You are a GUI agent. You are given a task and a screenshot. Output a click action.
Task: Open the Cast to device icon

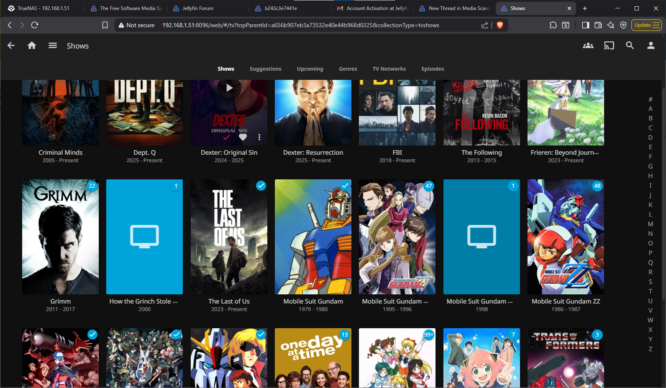pyautogui.click(x=609, y=46)
